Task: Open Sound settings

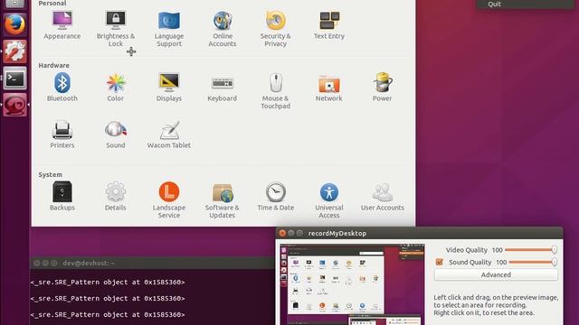Action: click(x=116, y=135)
